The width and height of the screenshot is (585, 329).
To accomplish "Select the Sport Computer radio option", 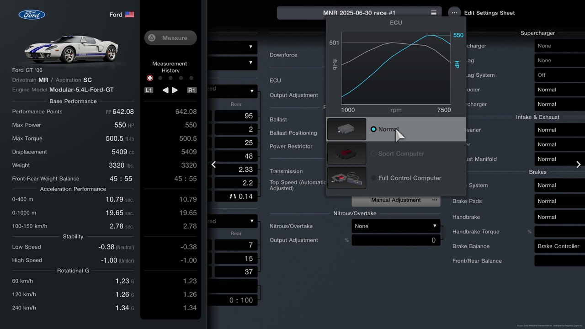I will click(x=373, y=154).
